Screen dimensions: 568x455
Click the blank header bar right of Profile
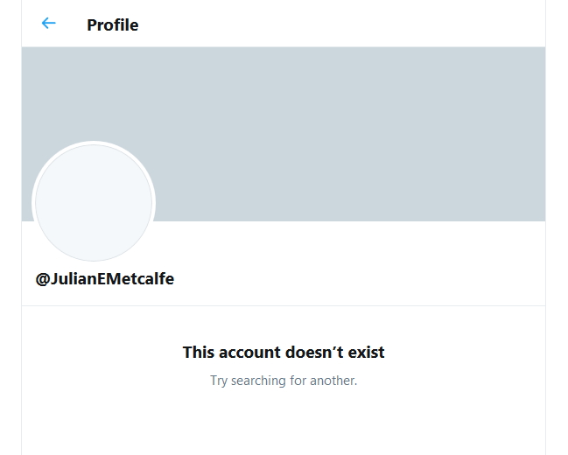point(350,24)
